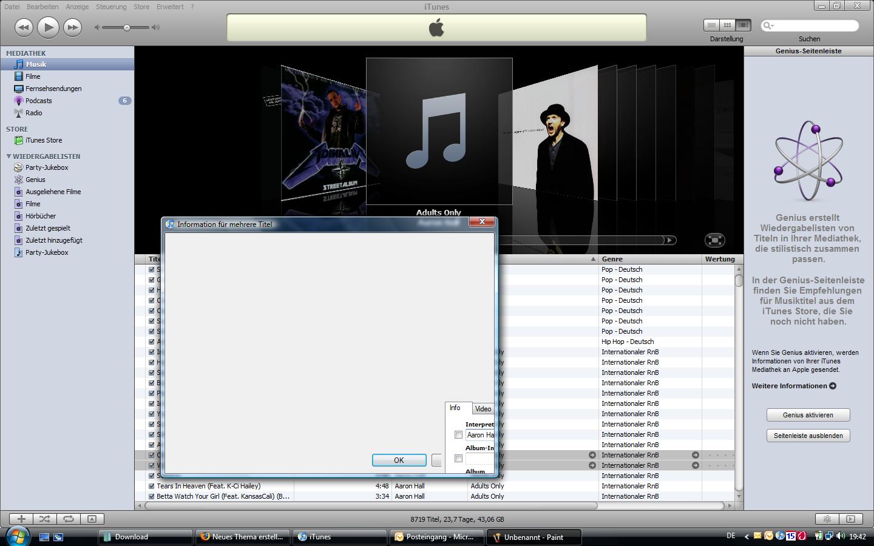Switch to Download taskbar window
The width and height of the screenshot is (874, 546).
coord(146,537)
